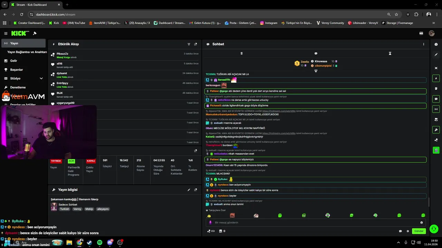The height and width of the screenshot is (248, 442).
Task: Click the pencil edit icon in right sidebar
Action: [436, 54]
